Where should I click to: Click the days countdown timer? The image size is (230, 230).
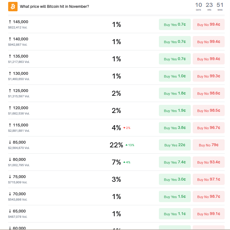(x=198, y=6)
